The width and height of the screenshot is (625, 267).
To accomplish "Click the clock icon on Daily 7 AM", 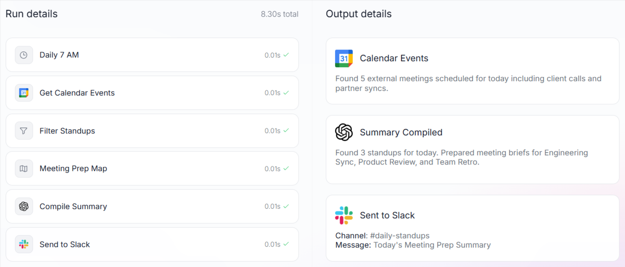I will 24,55.
